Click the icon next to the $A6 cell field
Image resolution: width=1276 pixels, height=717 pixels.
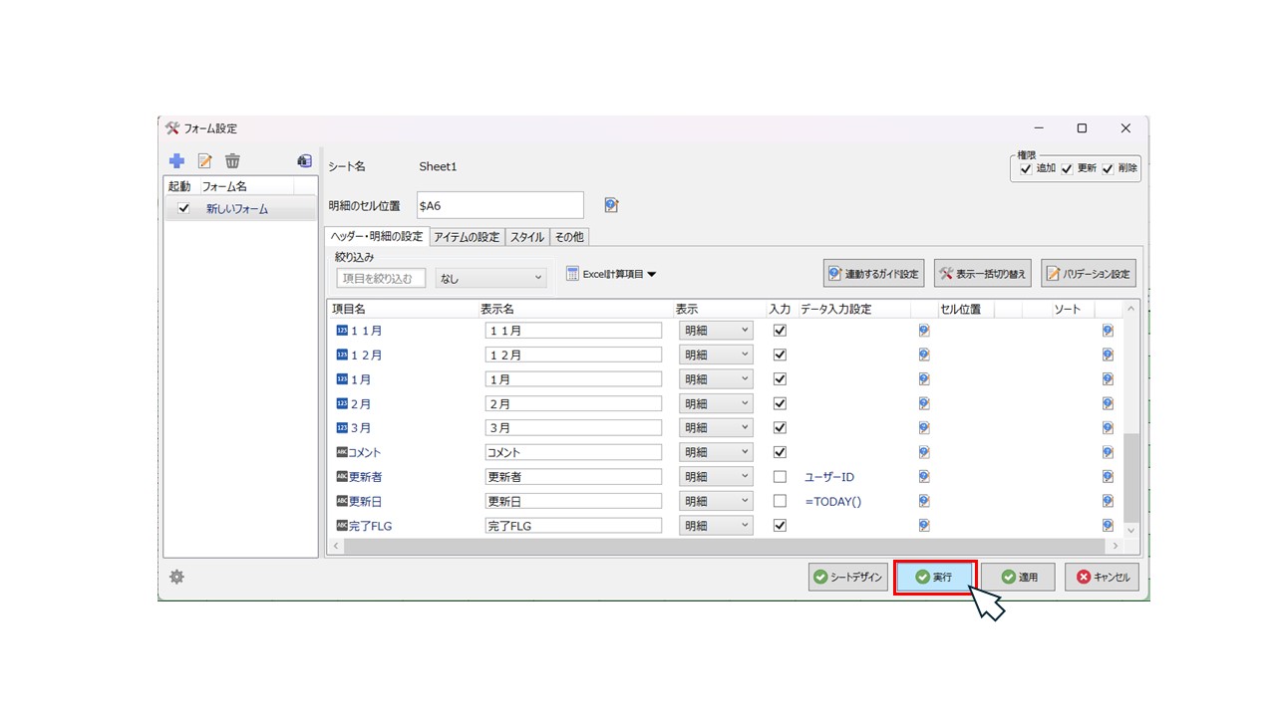[x=611, y=205]
